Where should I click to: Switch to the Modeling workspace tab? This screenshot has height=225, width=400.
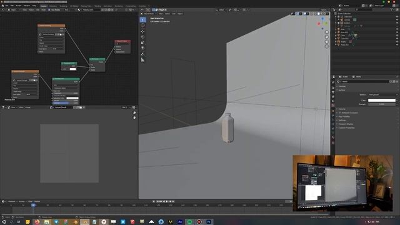(x=53, y=6)
